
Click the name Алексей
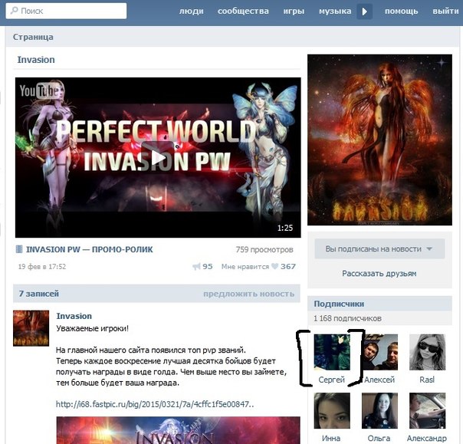click(379, 380)
